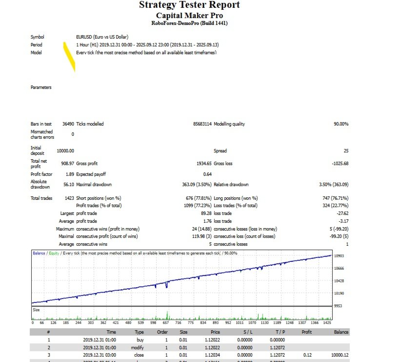420x362 pixels.
Task: Click the "Order" column header in trades table
Action: [x=162, y=332]
